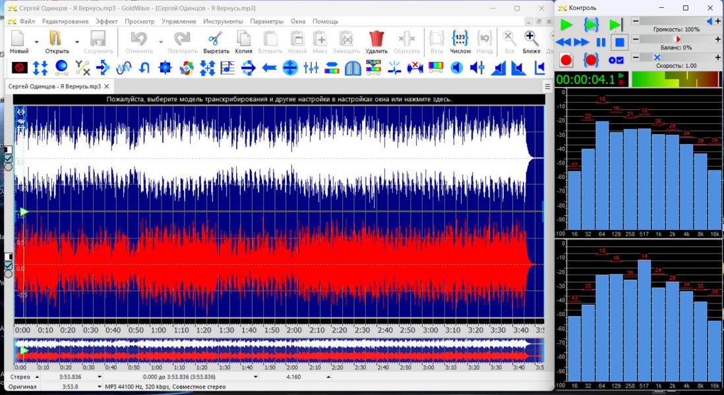
Task: Toggle the checkbox next to record options
Action: 619,61
